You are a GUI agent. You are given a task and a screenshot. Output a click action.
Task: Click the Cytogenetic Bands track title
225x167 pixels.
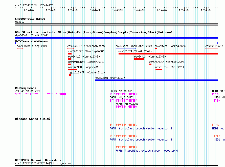click(x=30, y=19)
